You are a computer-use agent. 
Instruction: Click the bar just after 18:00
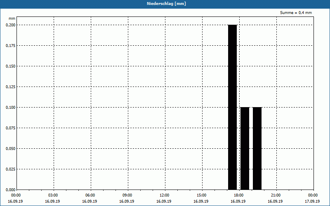click(x=245, y=148)
